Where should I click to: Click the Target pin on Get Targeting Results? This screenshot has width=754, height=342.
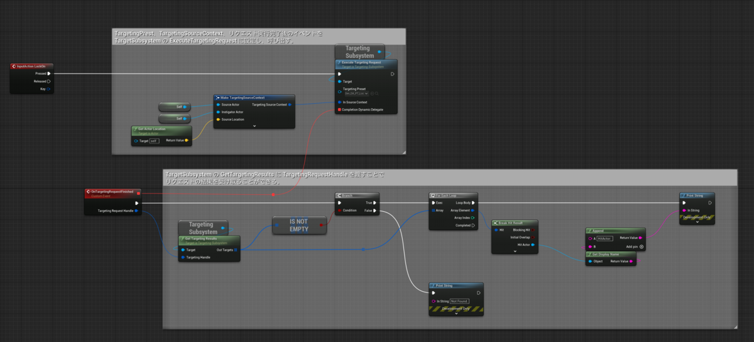pos(183,250)
